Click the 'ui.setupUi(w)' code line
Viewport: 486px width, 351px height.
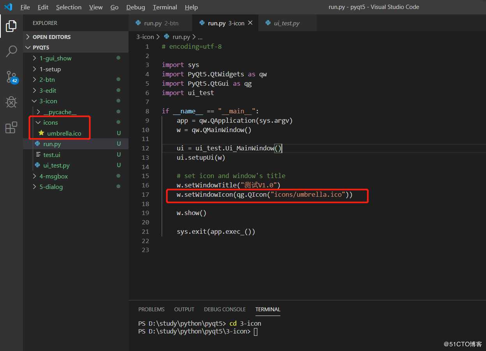click(201, 157)
